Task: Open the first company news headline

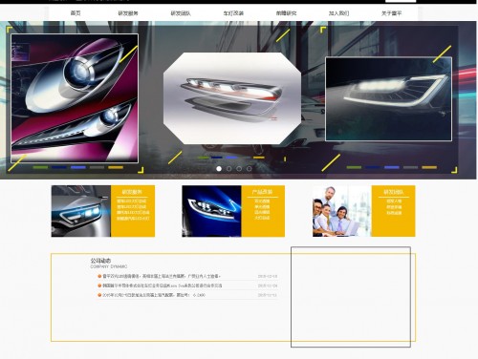Action: click(x=162, y=276)
